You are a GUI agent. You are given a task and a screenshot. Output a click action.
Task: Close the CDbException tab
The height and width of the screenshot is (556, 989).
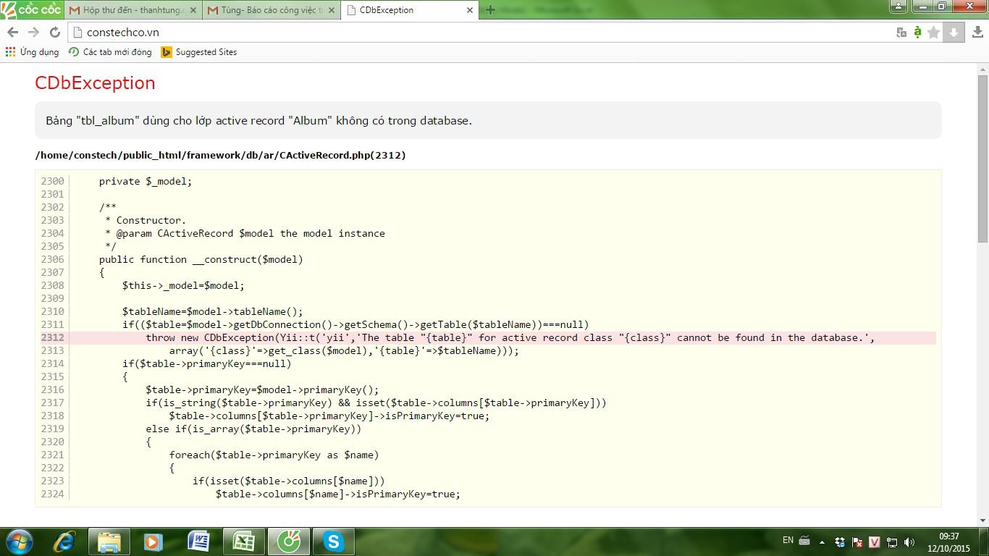(x=469, y=10)
